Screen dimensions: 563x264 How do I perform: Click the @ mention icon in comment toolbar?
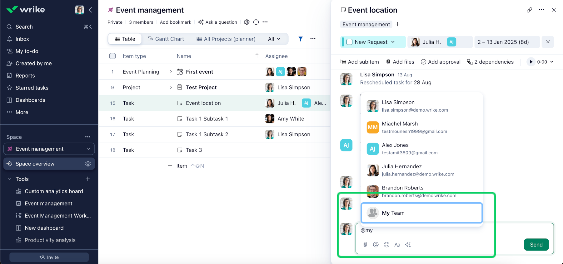pyautogui.click(x=376, y=245)
